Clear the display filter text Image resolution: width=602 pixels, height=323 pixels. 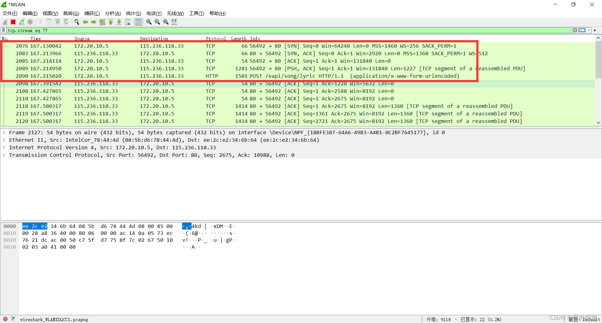coord(575,30)
